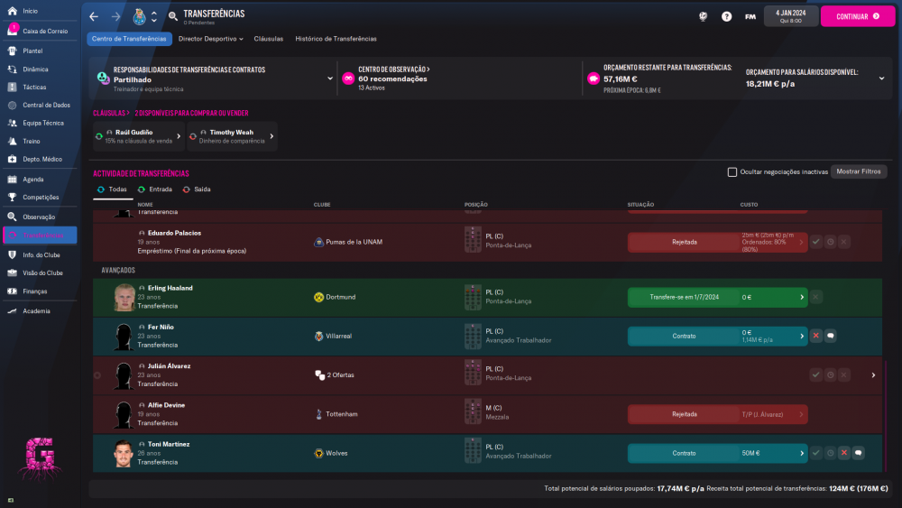Cancel Toni Martínez deal red X
Screen dimensions: 902x508
[x=844, y=453]
